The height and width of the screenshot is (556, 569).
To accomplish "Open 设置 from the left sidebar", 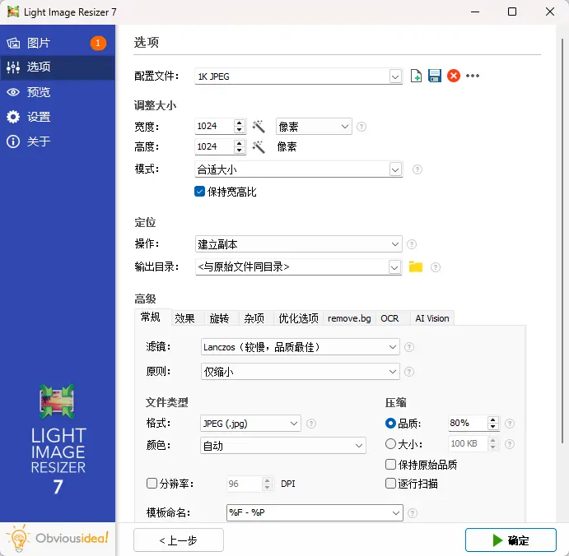I will click(x=58, y=117).
